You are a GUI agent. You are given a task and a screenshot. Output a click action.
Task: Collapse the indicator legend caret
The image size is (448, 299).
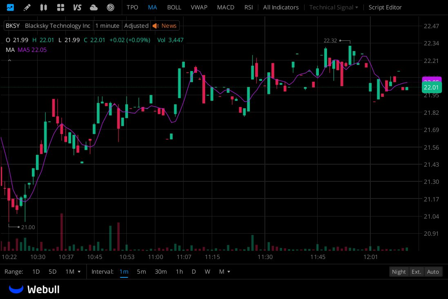tap(9, 60)
